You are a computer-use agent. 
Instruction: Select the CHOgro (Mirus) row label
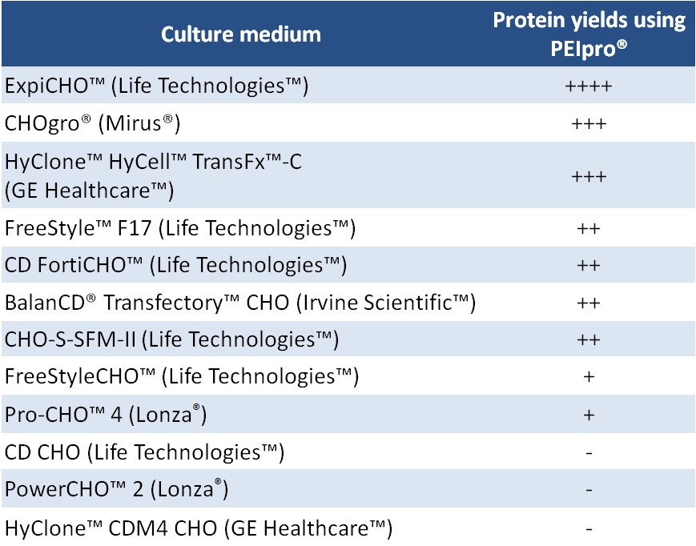coord(93,123)
